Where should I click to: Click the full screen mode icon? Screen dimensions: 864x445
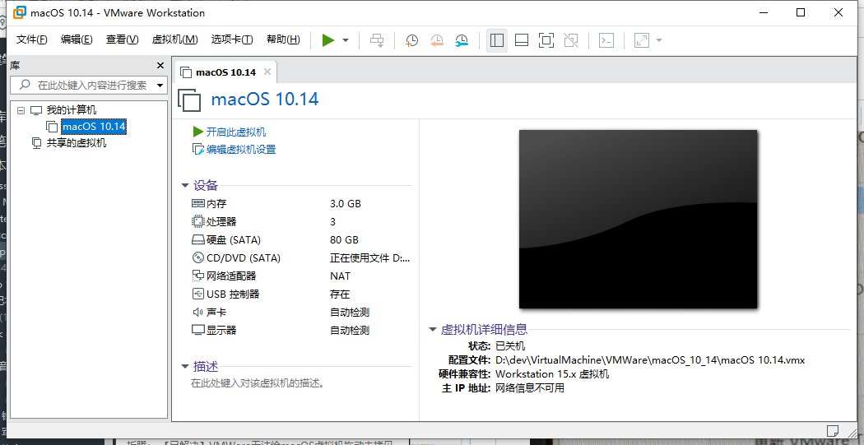546,40
